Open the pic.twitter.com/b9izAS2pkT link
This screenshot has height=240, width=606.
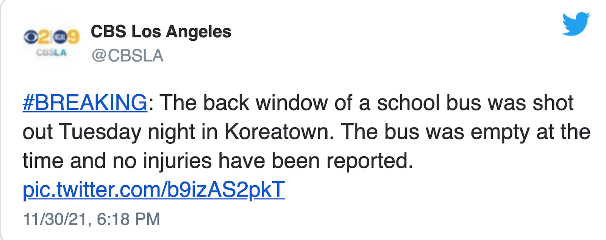(154, 189)
